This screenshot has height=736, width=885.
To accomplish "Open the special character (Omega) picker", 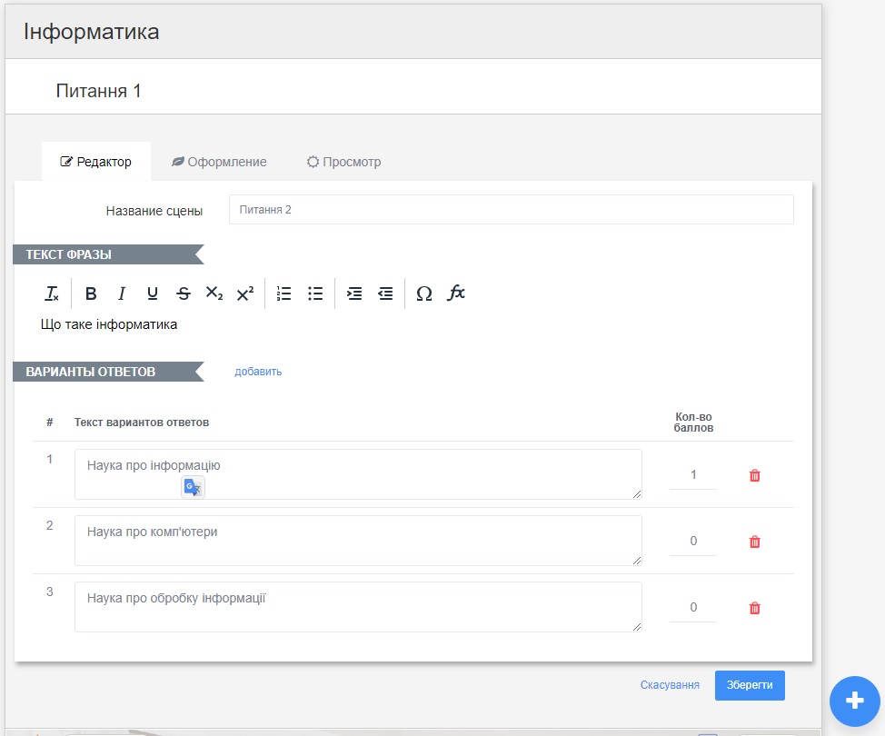I will pyautogui.click(x=423, y=293).
